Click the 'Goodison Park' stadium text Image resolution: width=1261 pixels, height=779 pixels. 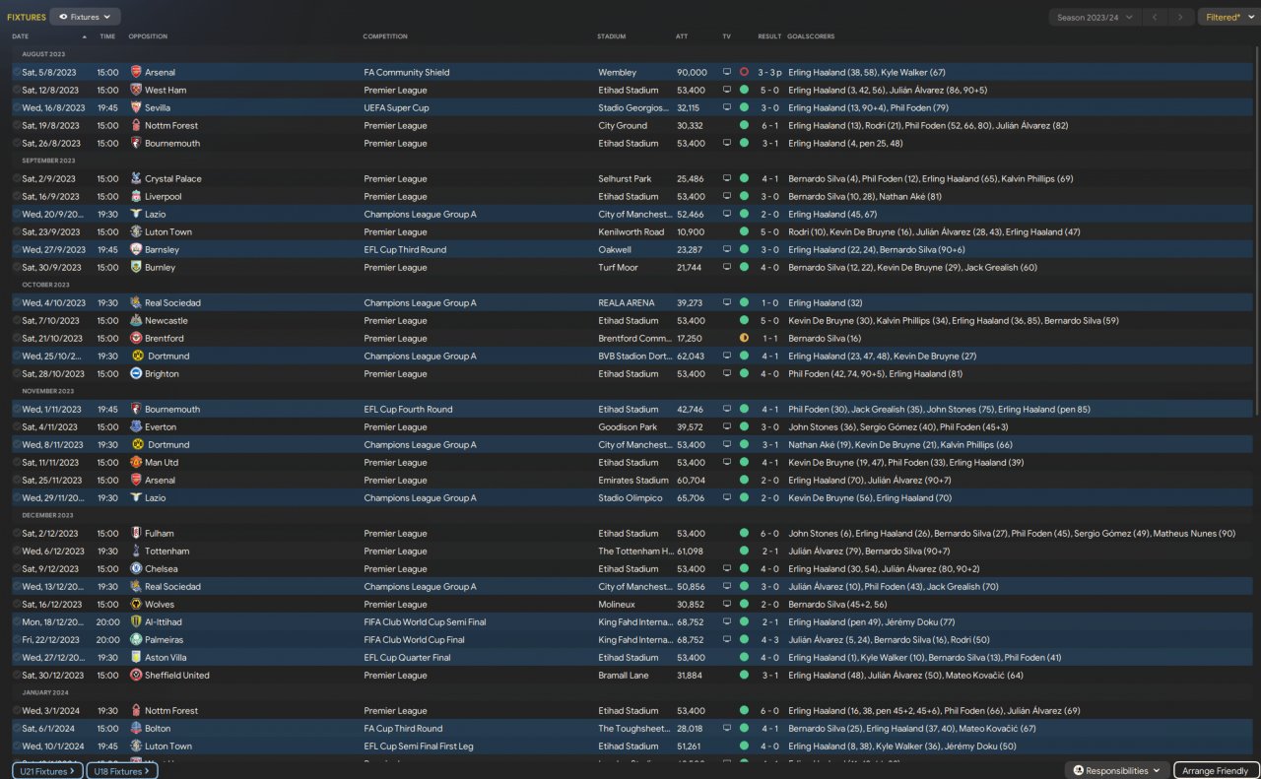click(x=628, y=426)
